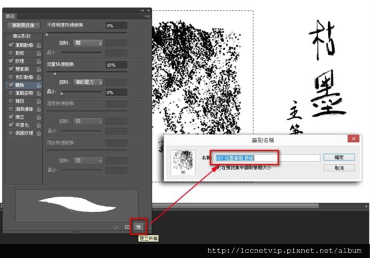This screenshot has width=370, height=258.
Task: Uncheck the 平滑化 (Smoothing) checkbox
Action: tap(11, 125)
